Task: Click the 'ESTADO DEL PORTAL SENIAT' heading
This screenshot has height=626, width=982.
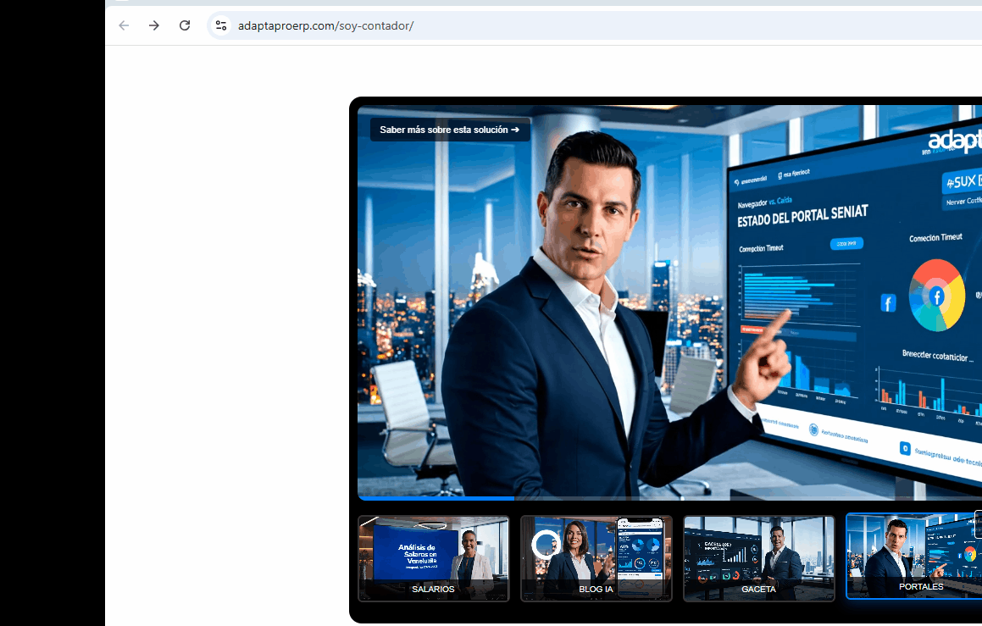Action: [x=802, y=216]
